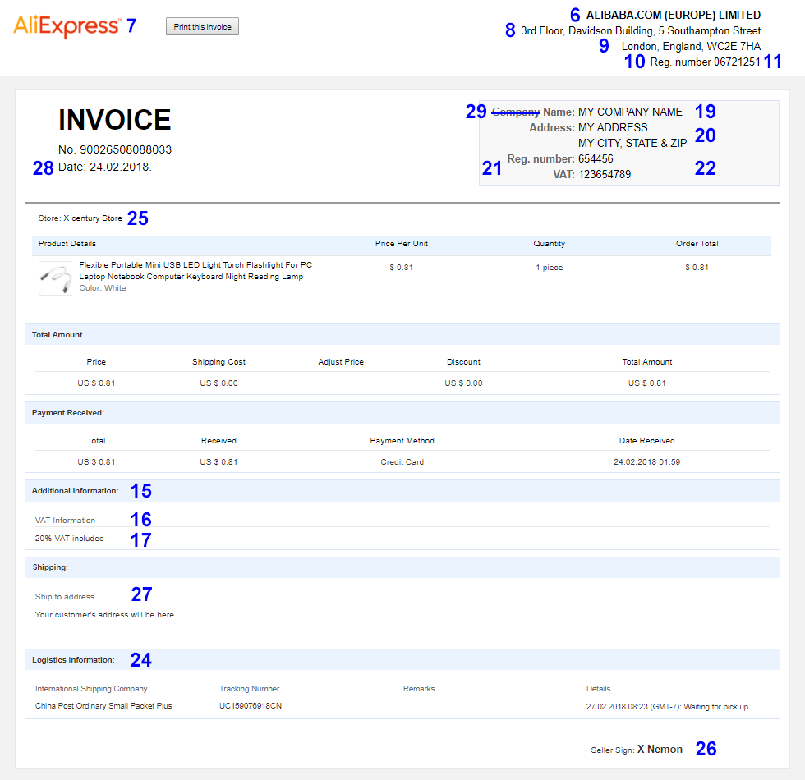Click the 3rd Floor, Davidson Building address line
The width and height of the screenshot is (805, 780).
point(641,31)
